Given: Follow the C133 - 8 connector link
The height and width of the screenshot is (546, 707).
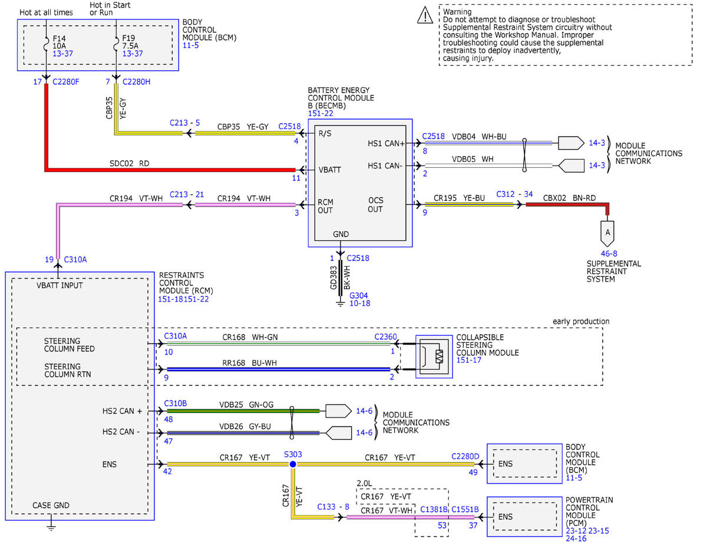Looking at the screenshot, I should click(333, 507).
